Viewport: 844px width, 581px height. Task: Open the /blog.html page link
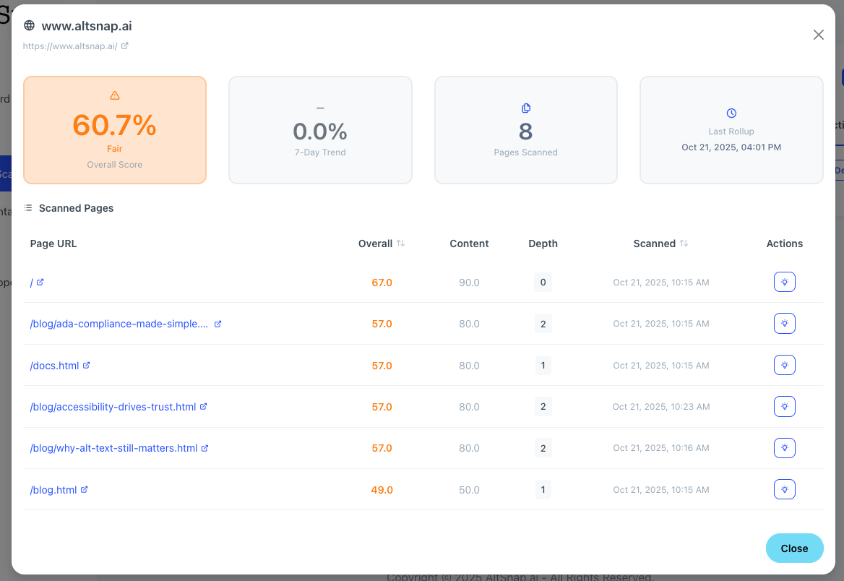click(53, 490)
